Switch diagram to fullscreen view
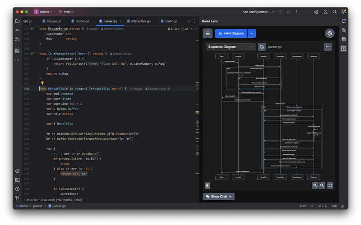The width and height of the screenshot is (361, 225). pos(330,185)
